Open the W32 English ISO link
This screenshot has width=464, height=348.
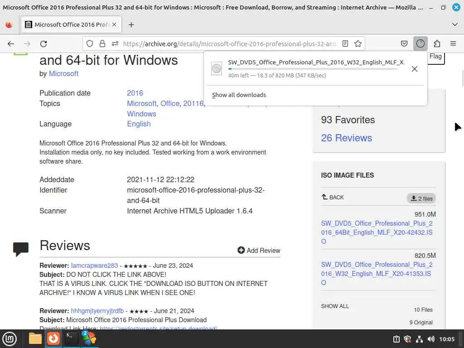[377, 274]
